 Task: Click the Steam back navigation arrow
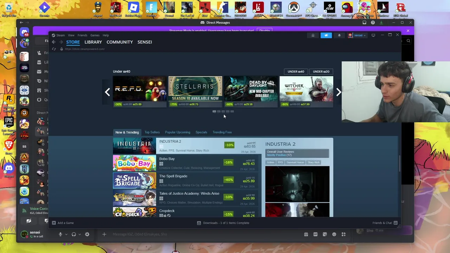pyautogui.click(x=54, y=42)
